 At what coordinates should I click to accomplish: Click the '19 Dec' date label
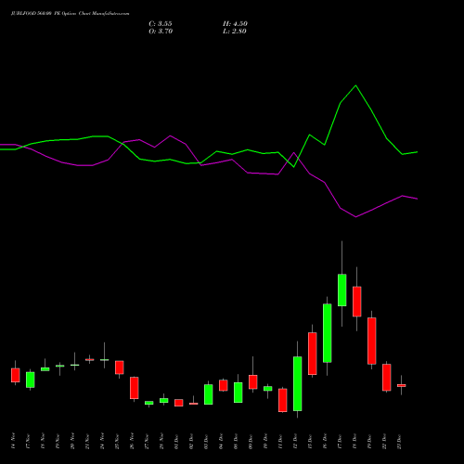369,441
